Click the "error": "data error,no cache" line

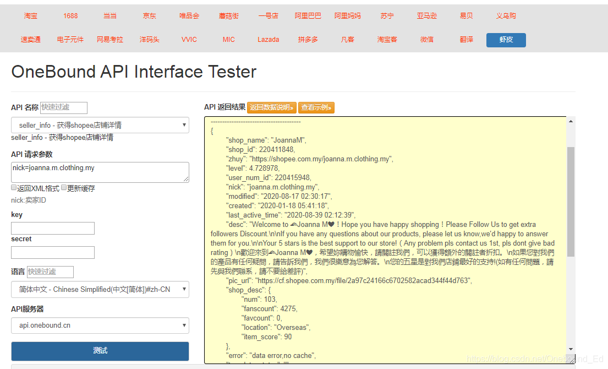point(271,356)
